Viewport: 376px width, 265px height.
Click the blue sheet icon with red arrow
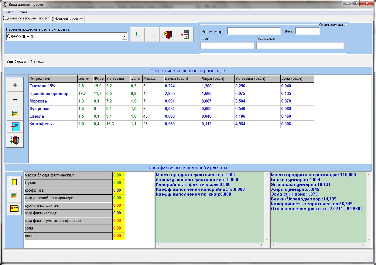(x=15, y=127)
